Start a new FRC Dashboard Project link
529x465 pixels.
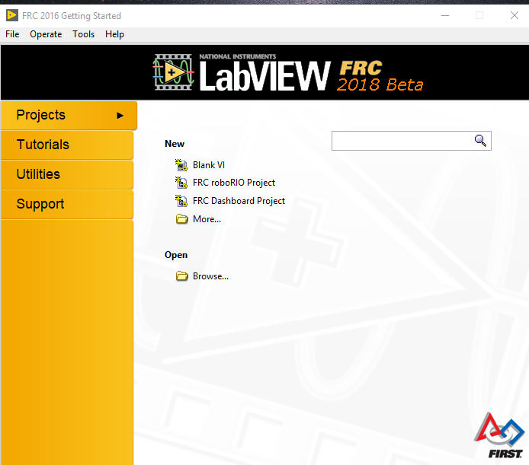(x=239, y=201)
